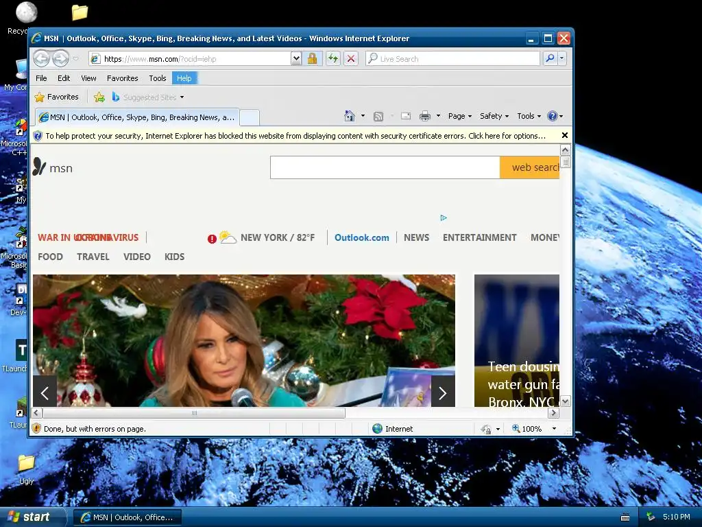
Task: Open the View menu
Action: pyautogui.click(x=88, y=78)
